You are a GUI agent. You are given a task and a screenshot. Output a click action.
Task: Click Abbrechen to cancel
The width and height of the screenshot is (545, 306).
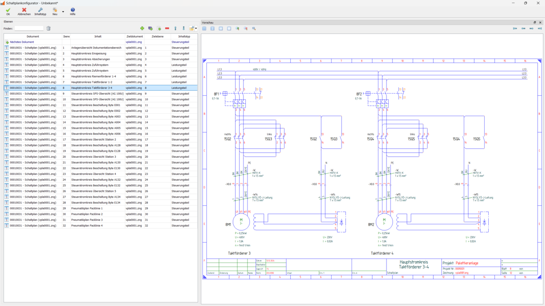24,11
